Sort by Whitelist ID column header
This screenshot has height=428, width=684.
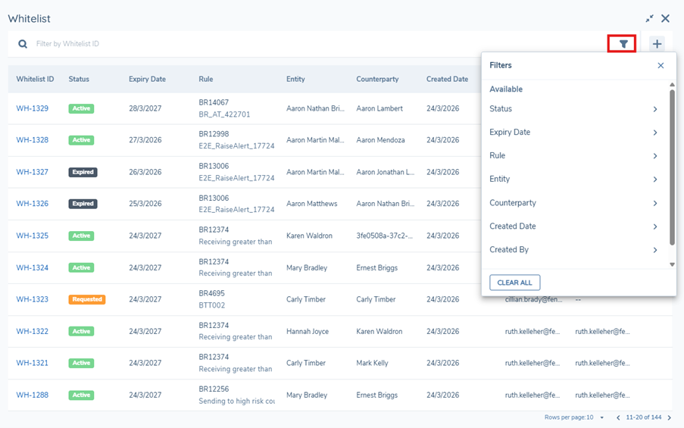pos(35,79)
